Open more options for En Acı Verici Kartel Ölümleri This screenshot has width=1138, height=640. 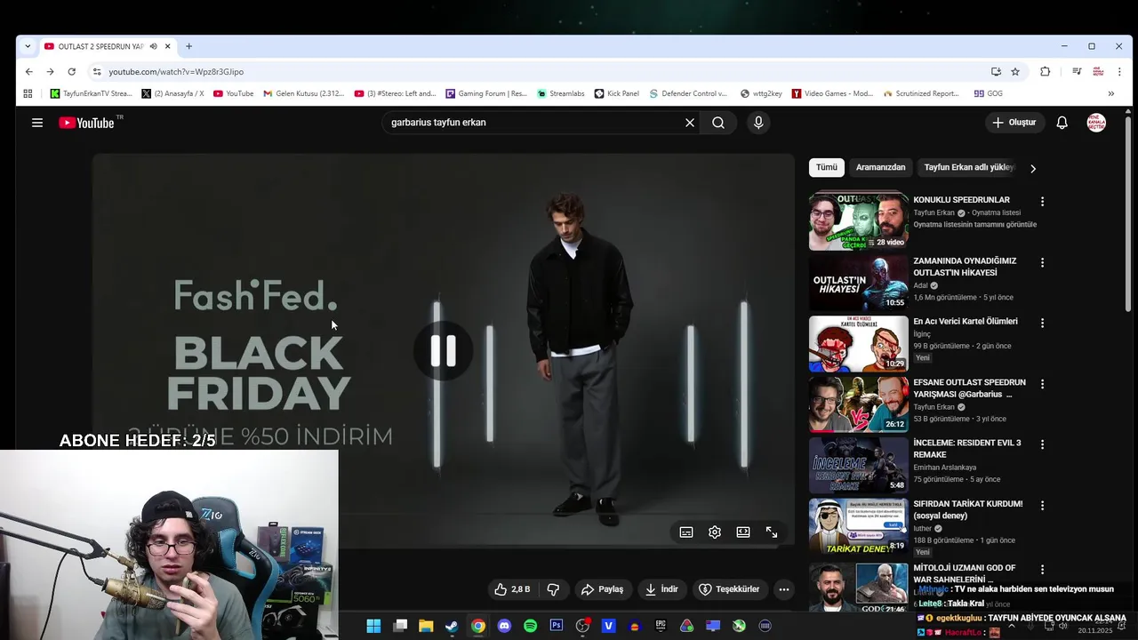click(x=1042, y=324)
